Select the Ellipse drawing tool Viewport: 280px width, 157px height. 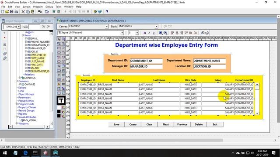point(59,52)
